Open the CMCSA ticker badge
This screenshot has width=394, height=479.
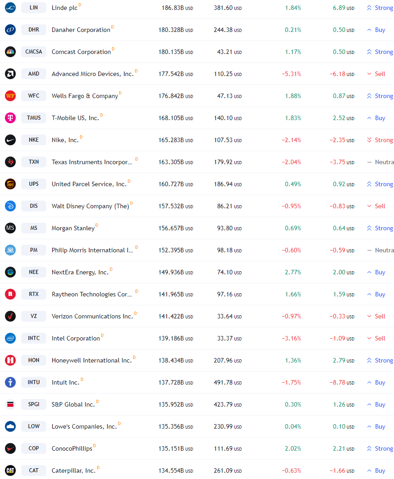point(34,52)
